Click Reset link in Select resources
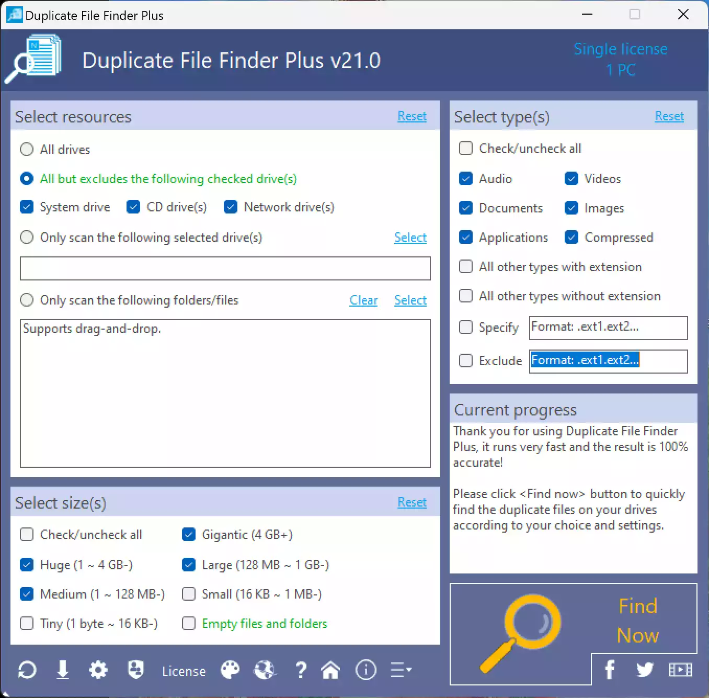This screenshot has width=709, height=698. tap(412, 116)
